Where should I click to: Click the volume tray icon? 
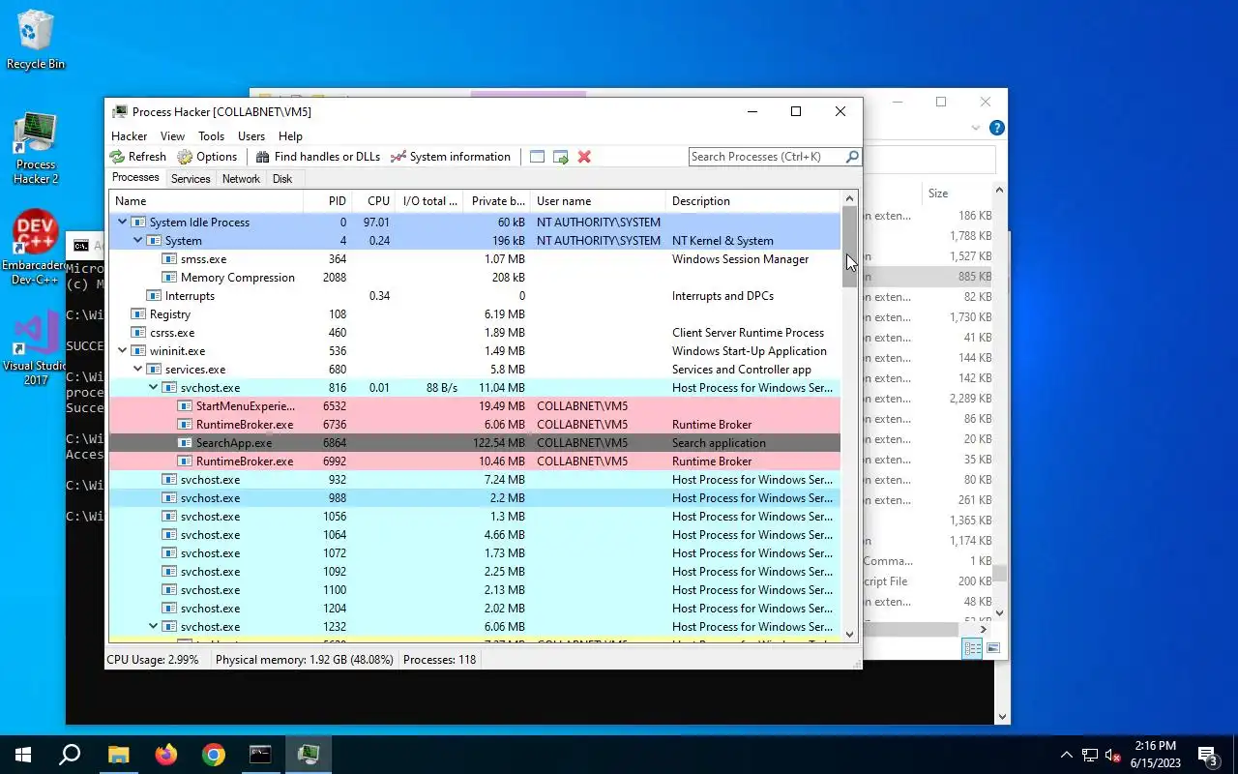[x=1113, y=755]
